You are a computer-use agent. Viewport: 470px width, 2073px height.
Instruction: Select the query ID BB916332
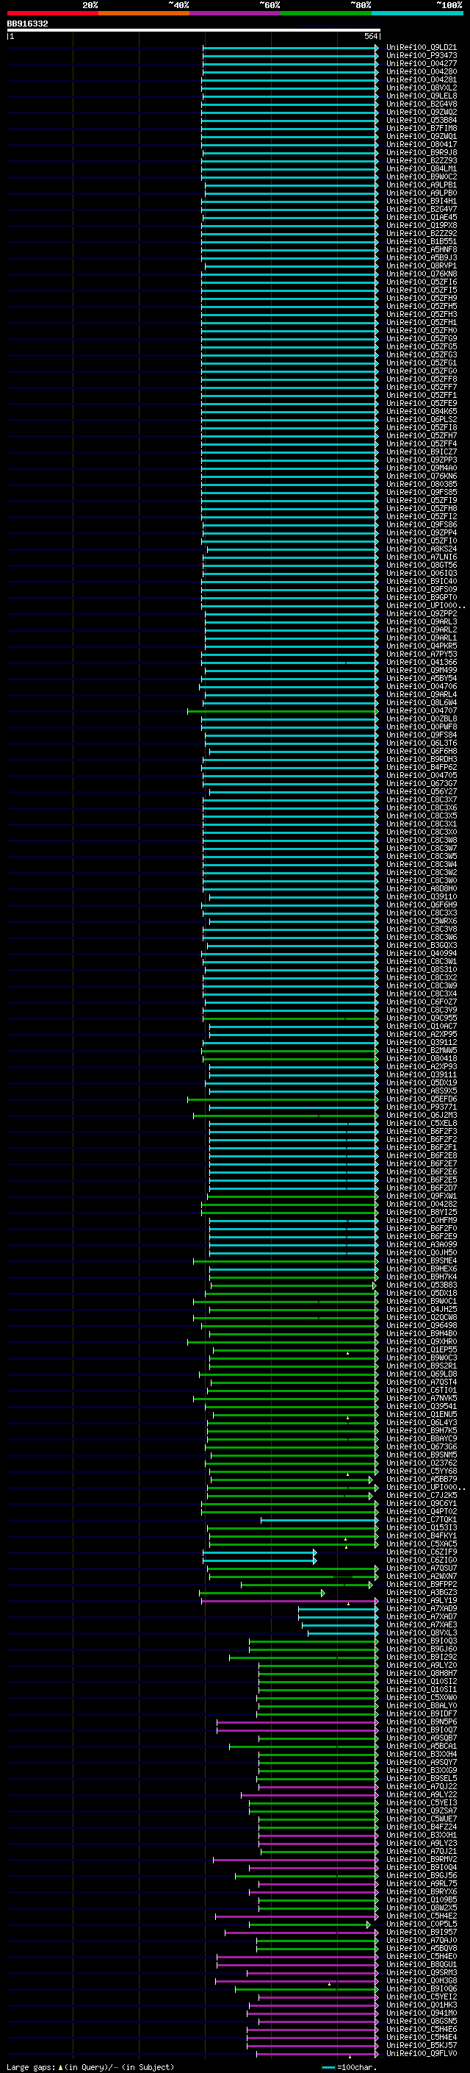click(27, 24)
